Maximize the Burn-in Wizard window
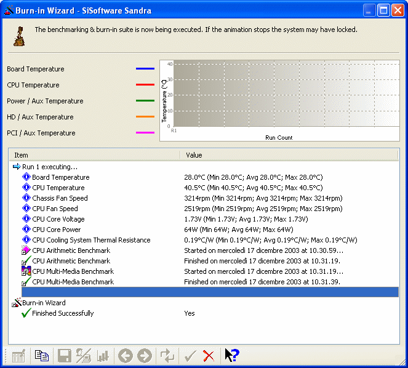The height and width of the screenshot is (368, 408). point(383,10)
